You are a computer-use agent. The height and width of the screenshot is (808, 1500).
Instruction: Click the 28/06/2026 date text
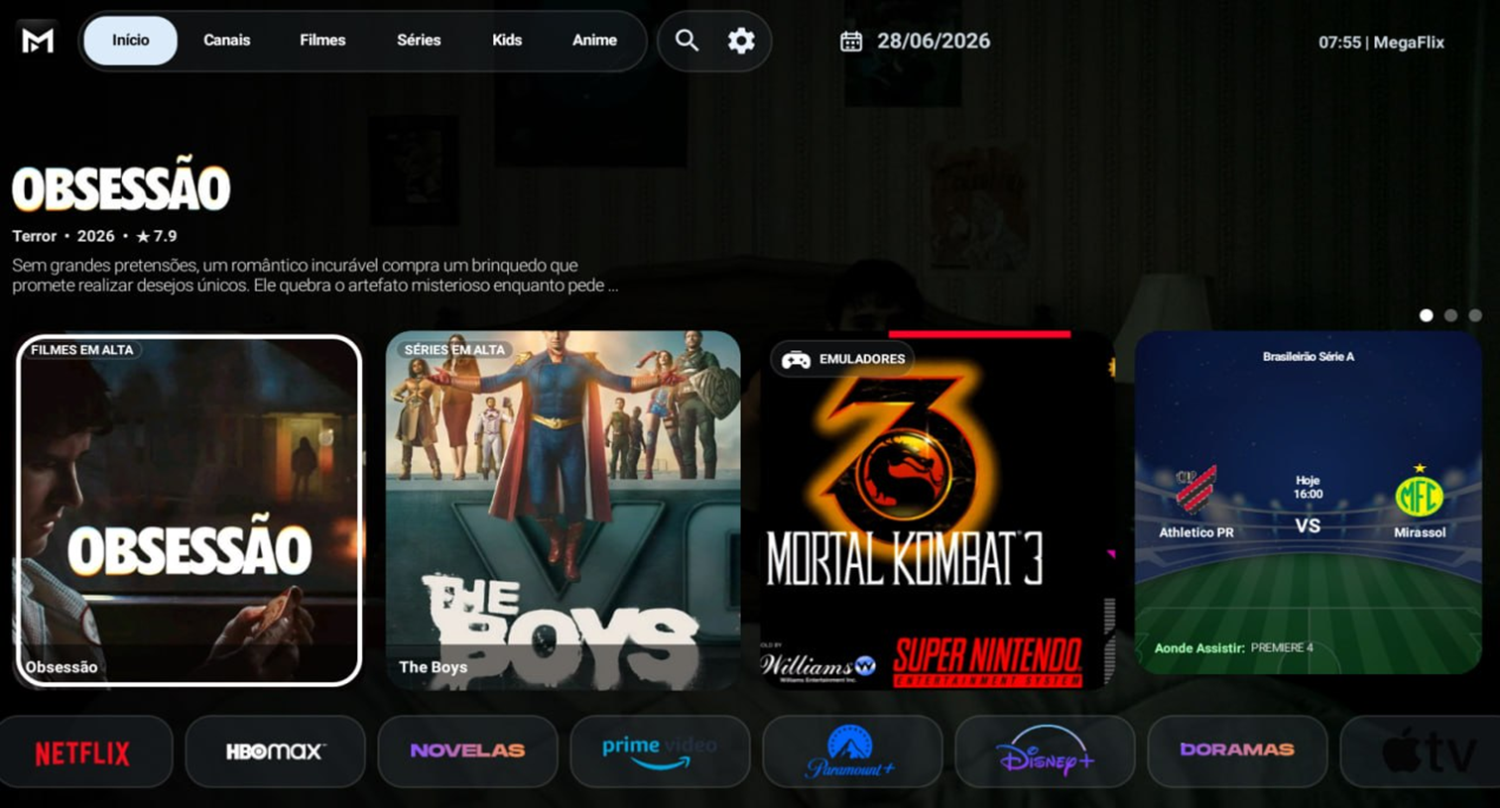(x=934, y=42)
